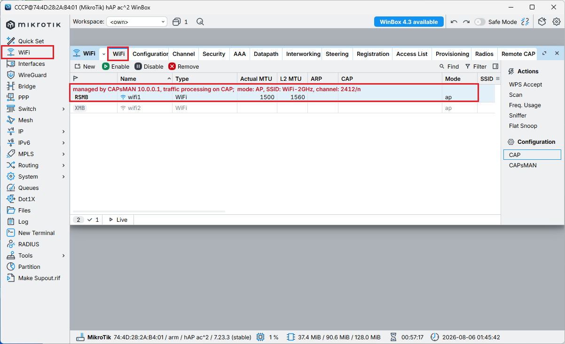
Task: Toggle the columns layout icon near Filter
Action: (x=495, y=67)
